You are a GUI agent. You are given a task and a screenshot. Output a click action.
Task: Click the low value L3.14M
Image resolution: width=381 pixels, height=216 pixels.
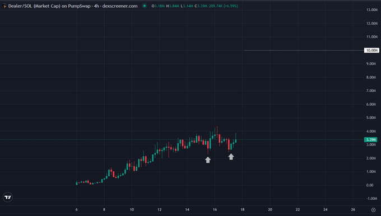(187, 6)
